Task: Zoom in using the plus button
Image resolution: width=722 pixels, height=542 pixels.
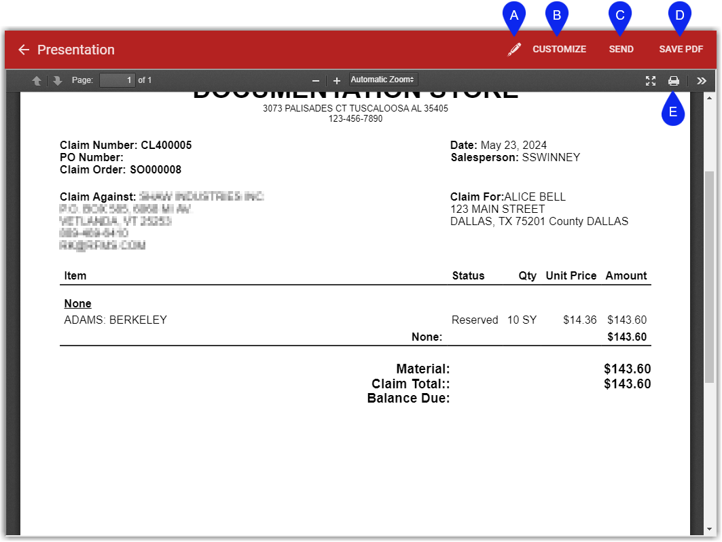Action: pyautogui.click(x=337, y=81)
